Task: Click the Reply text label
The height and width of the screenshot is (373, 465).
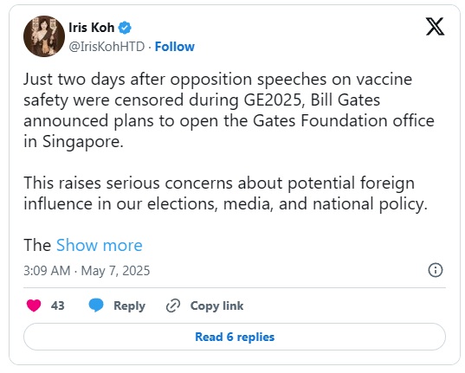Action: (129, 305)
